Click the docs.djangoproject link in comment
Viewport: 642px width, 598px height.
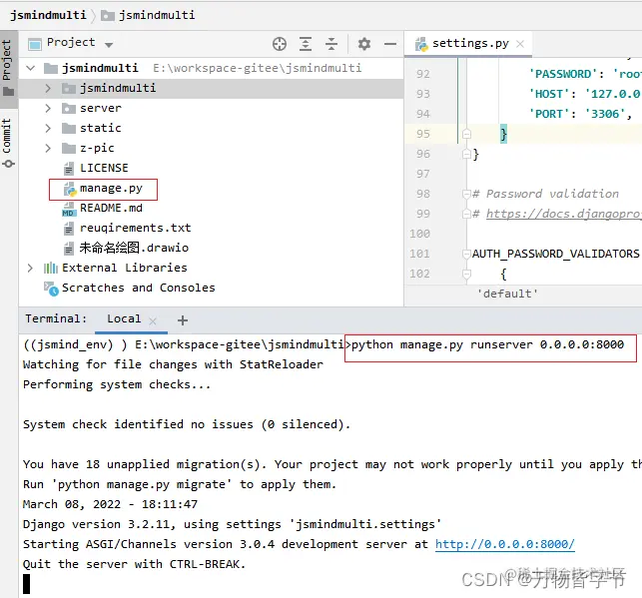(564, 214)
